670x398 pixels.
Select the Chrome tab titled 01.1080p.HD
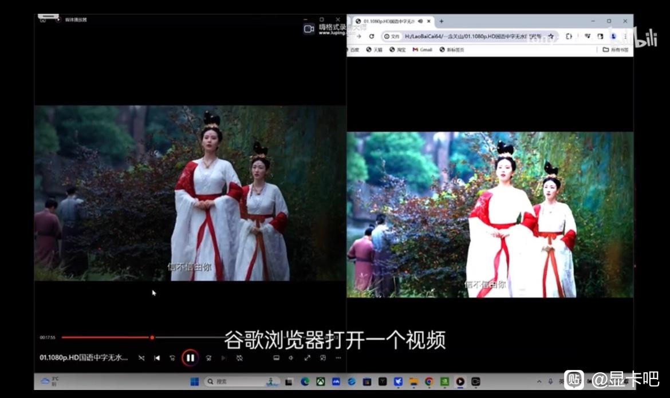[x=388, y=21]
